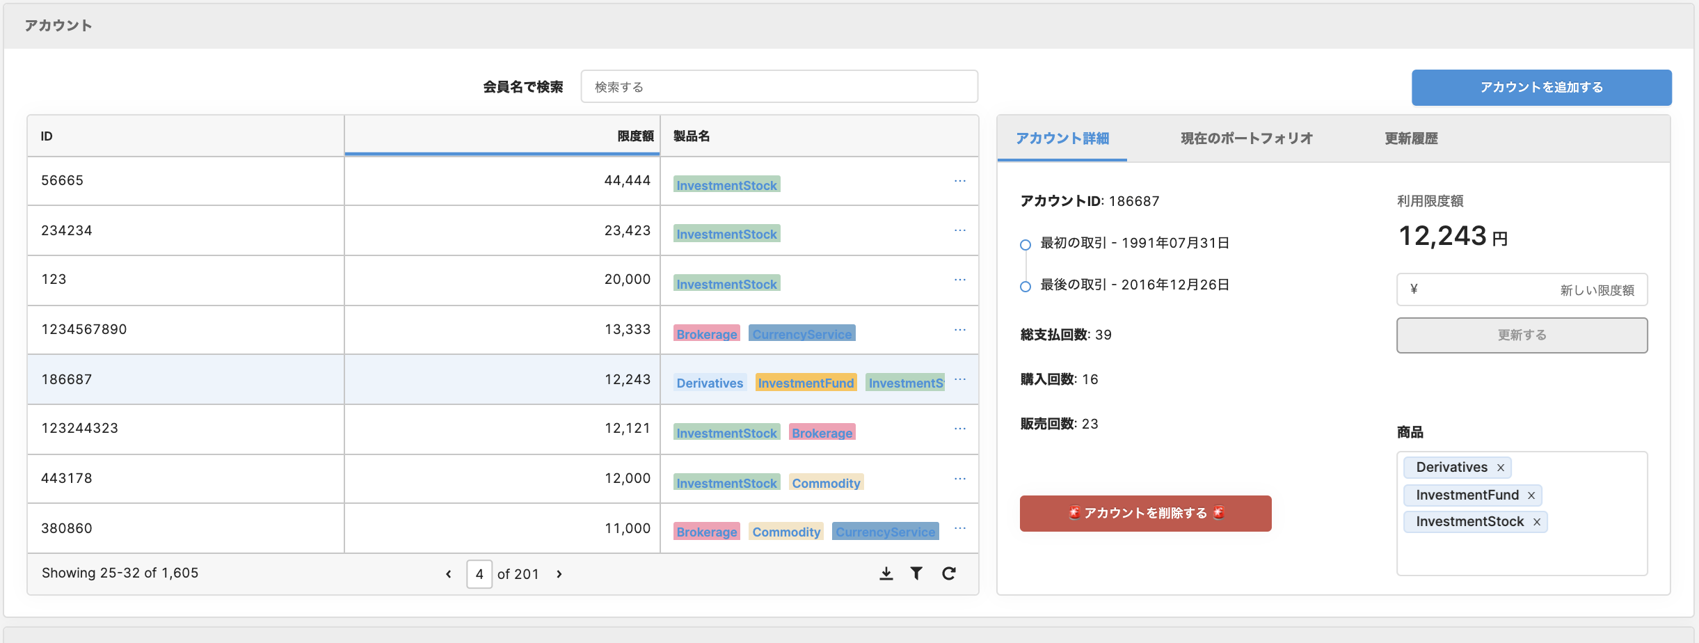Download the accounts table data
Image resolution: width=1699 pixels, height=643 pixels.
[886, 573]
